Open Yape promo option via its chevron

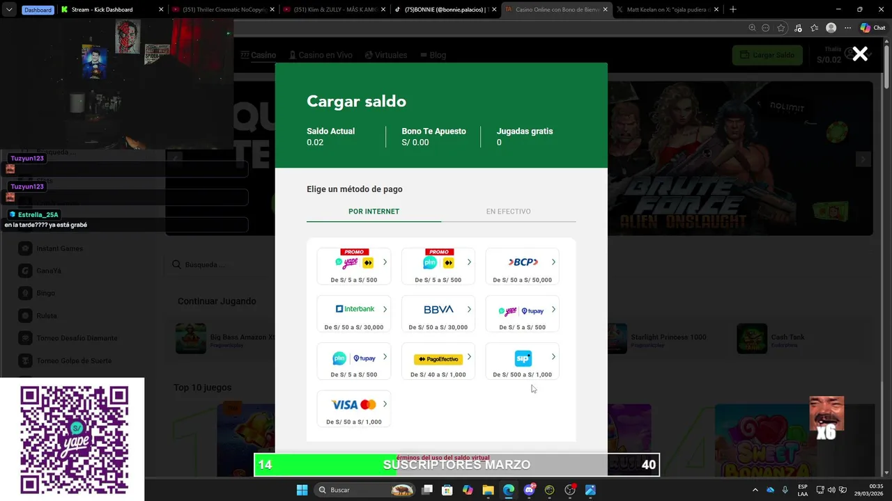[385, 262]
